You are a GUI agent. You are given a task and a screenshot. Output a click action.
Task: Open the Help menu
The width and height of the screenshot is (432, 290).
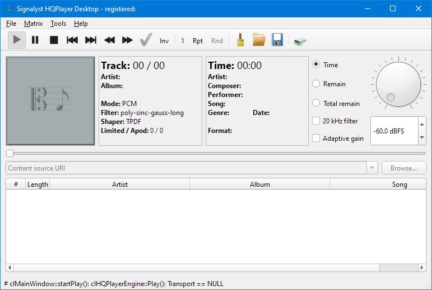point(81,24)
